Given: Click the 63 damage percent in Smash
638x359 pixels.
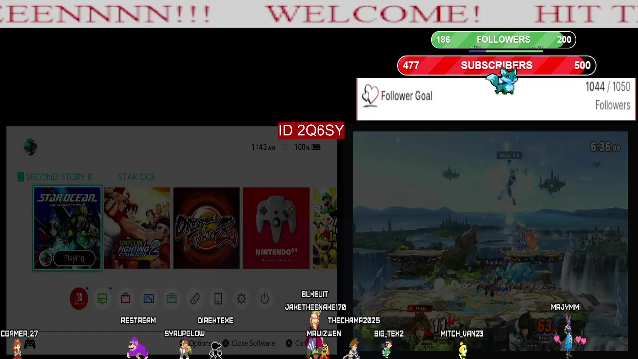Looking at the screenshot, I should (x=545, y=326).
